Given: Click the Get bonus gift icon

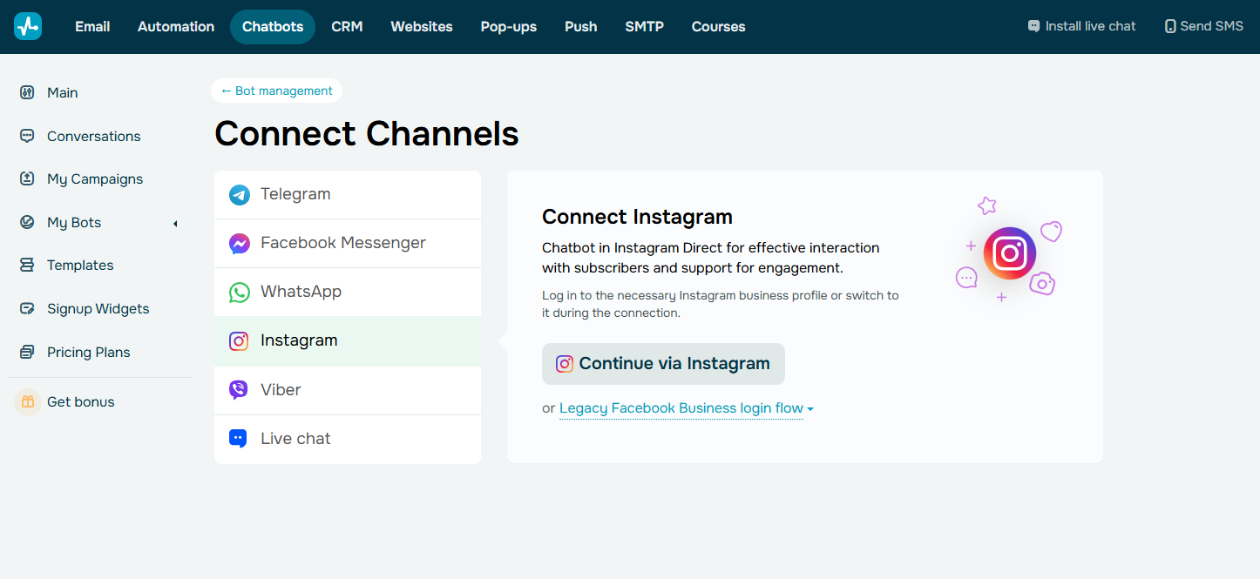Looking at the screenshot, I should click(28, 401).
